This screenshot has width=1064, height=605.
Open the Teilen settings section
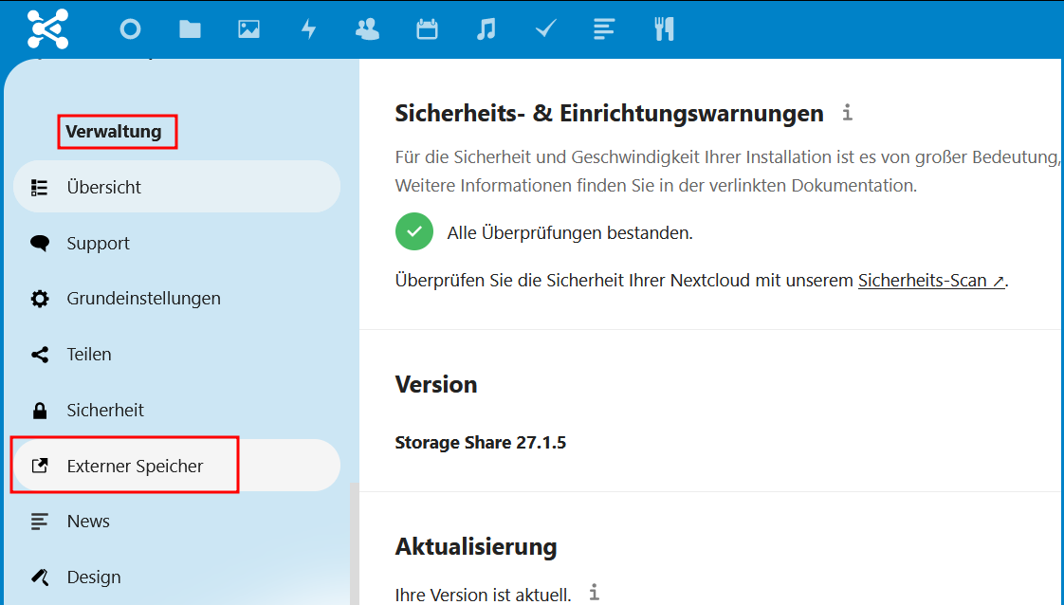coord(88,355)
